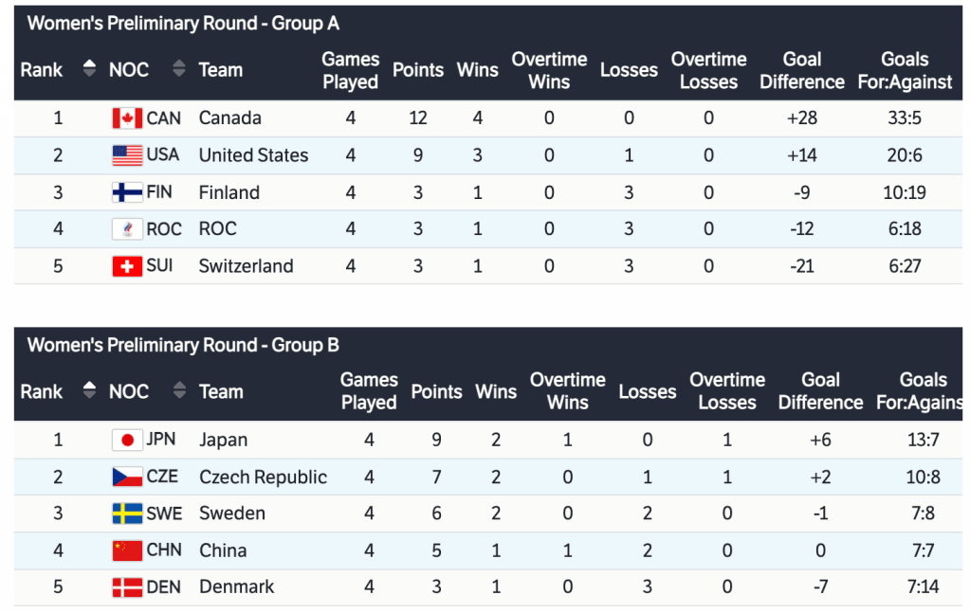Click the Czech Republic flag icon
Image resolution: width=970 pixels, height=613 pixels.
pyautogui.click(x=127, y=477)
